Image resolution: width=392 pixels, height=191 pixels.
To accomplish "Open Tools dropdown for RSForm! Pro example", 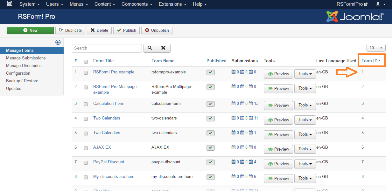I will click(305, 74).
